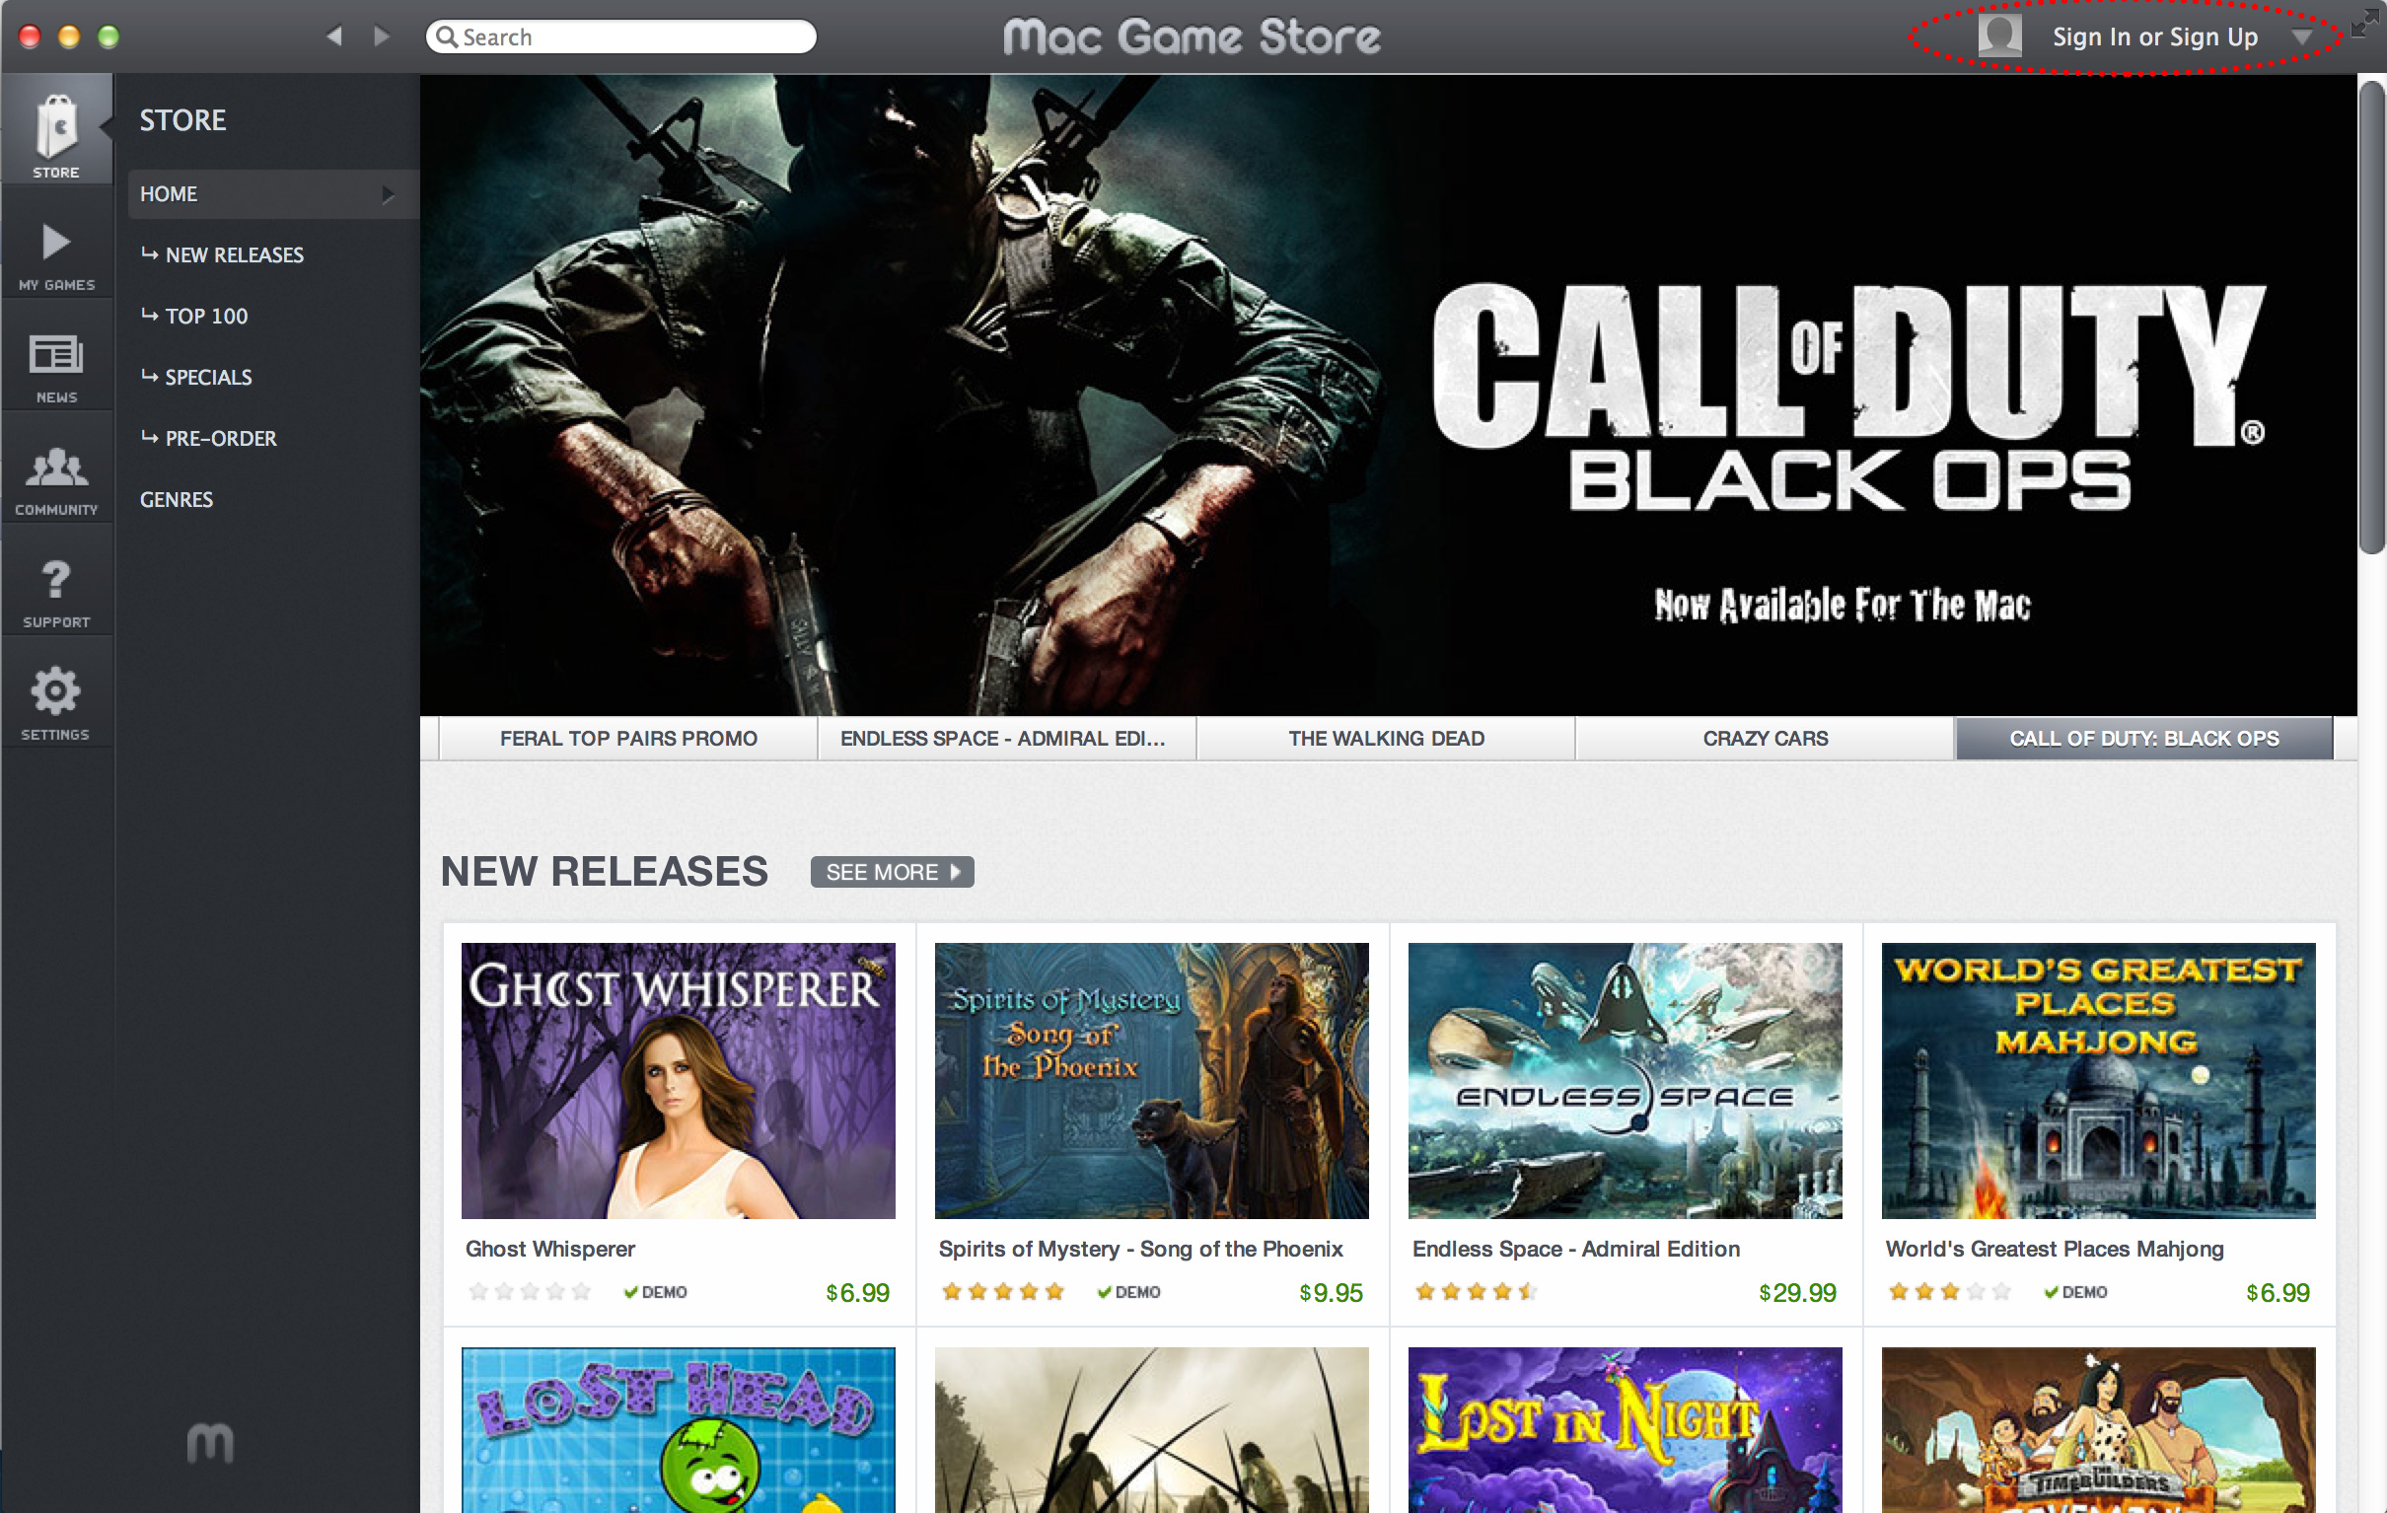Click World's Greatest Places Mahjong $6.99 price

2278,1293
